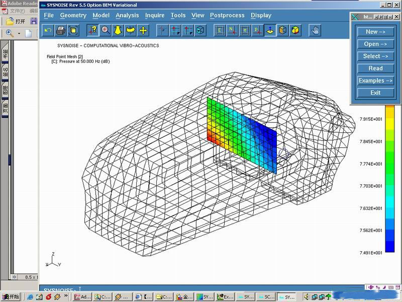Open the red and green axis tool dropdown
The width and height of the screenshot is (402, 302).
coord(187,30)
